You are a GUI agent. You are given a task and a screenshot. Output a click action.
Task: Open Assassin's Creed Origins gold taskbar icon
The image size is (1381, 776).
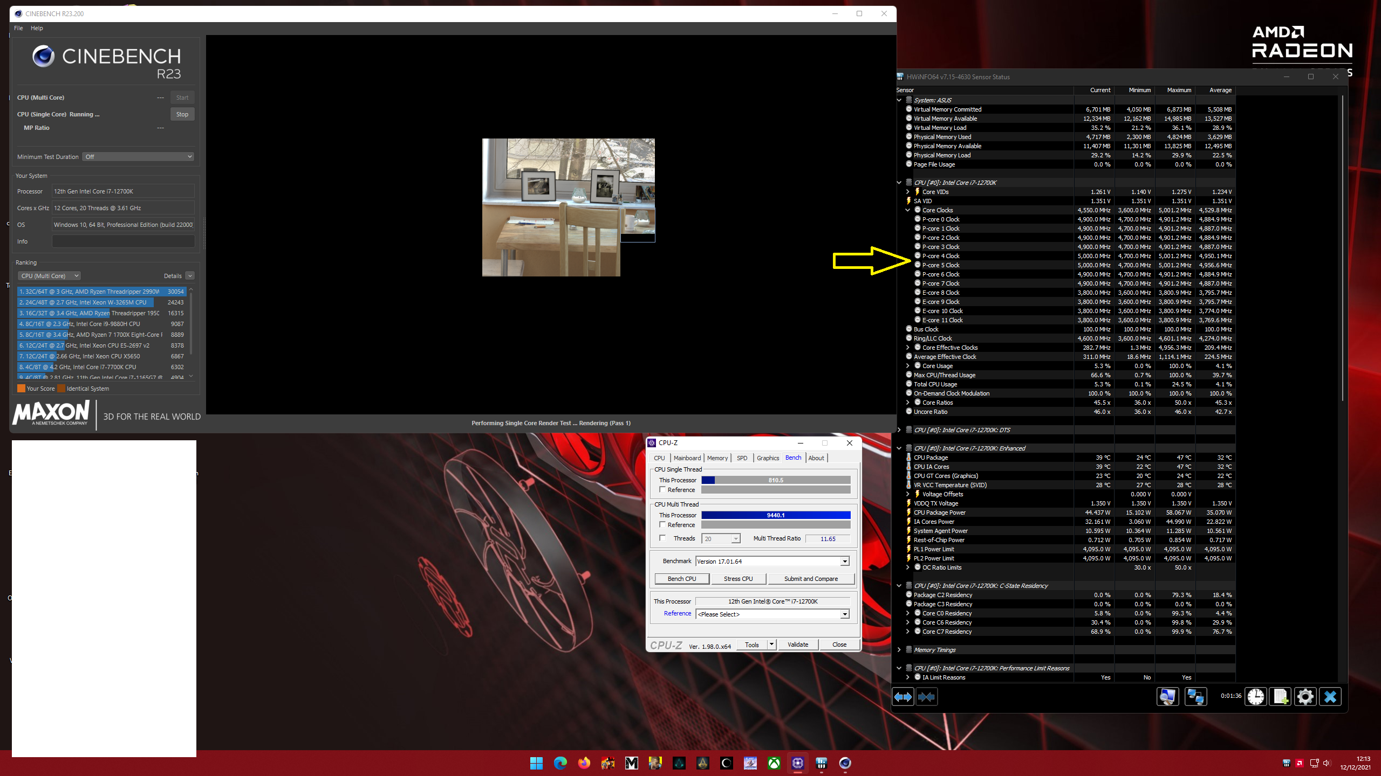[703, 763]
